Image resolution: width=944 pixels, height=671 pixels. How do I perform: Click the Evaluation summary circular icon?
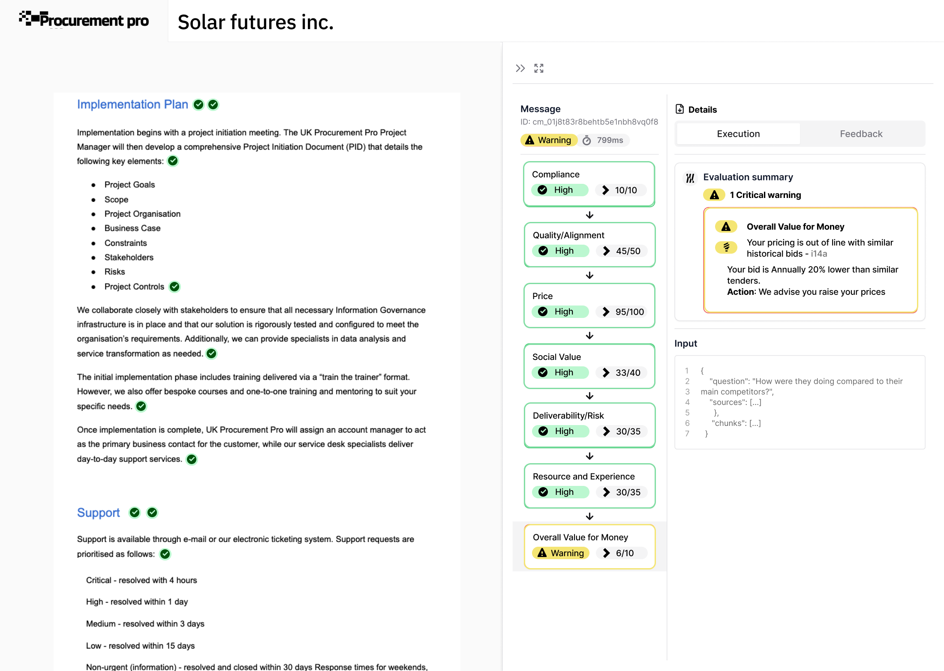690,177
